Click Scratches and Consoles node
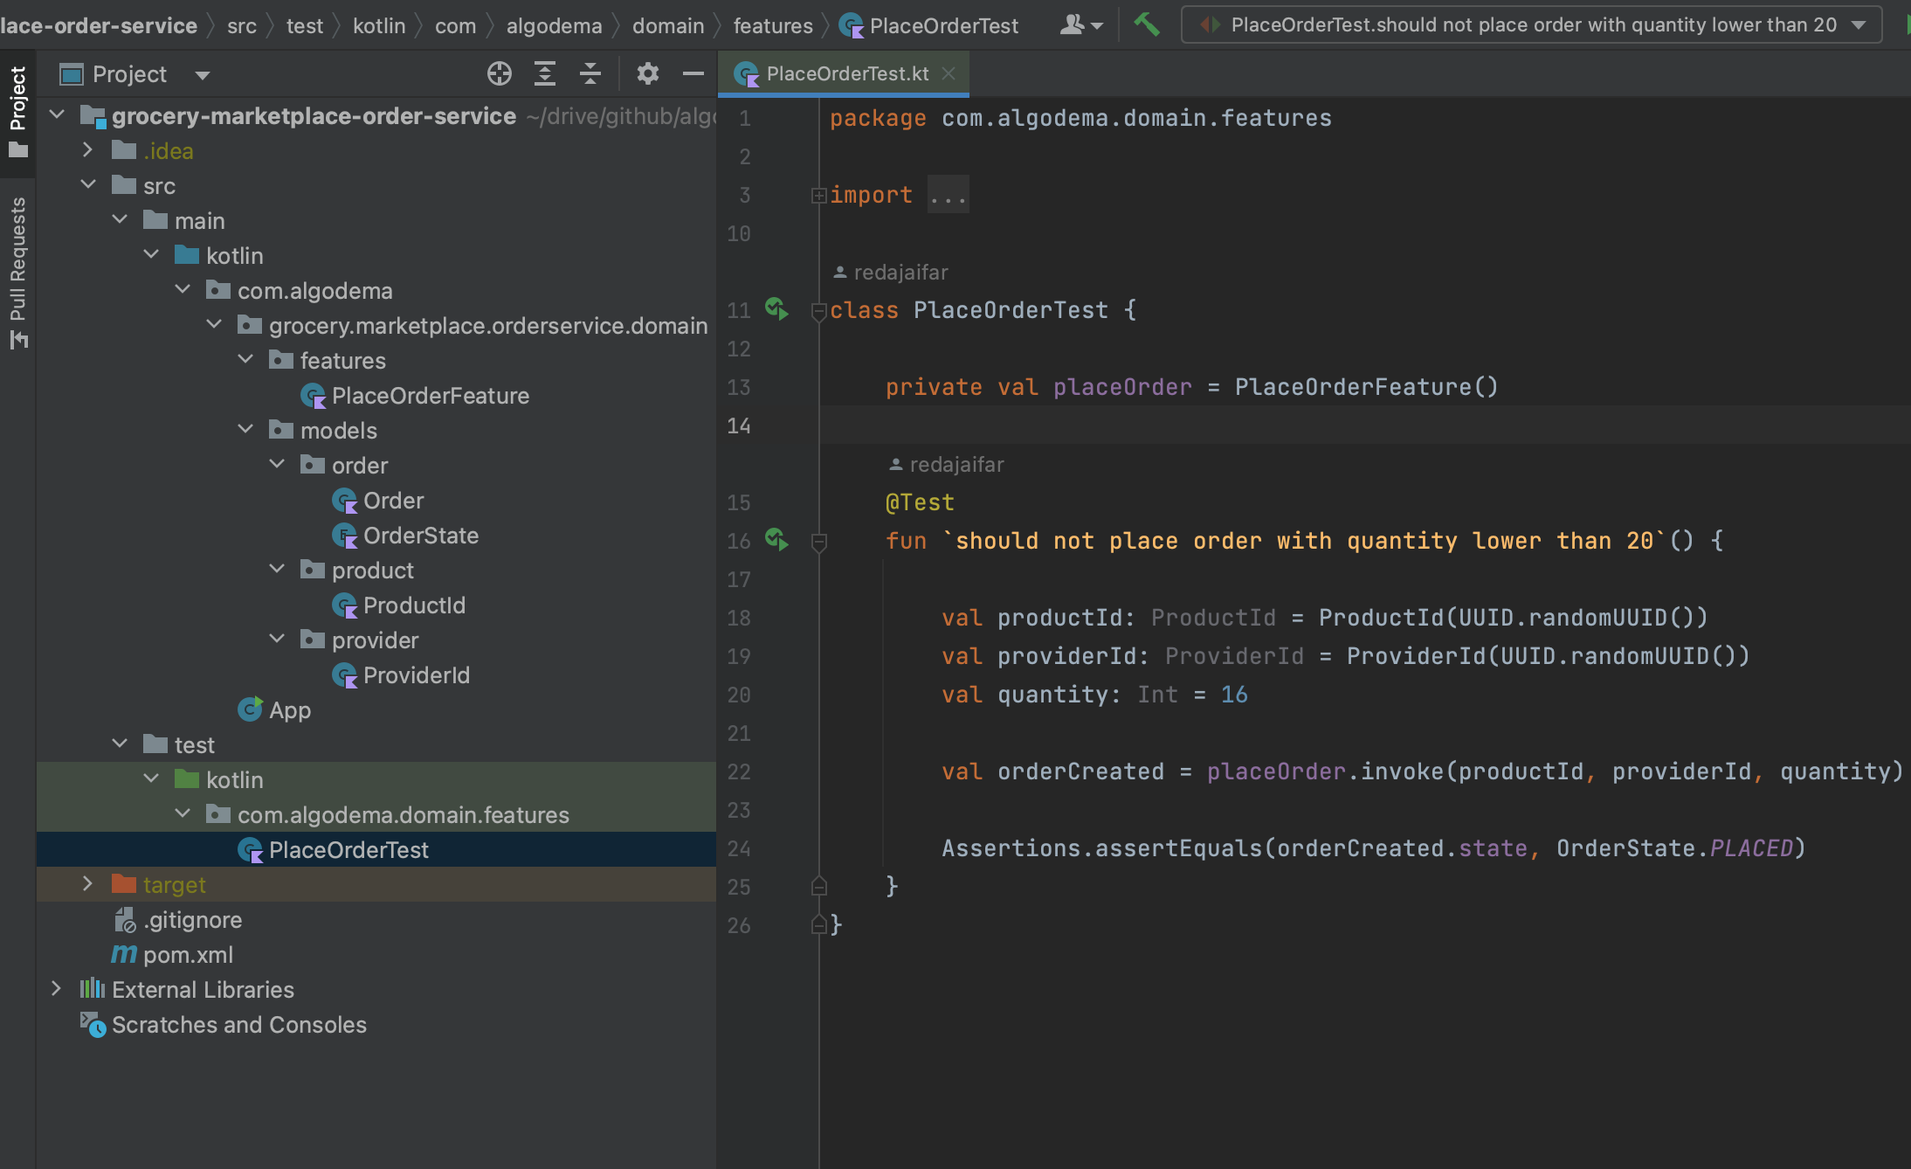Viewport: 1911px width, 1169px height. tap(224, 1025)
